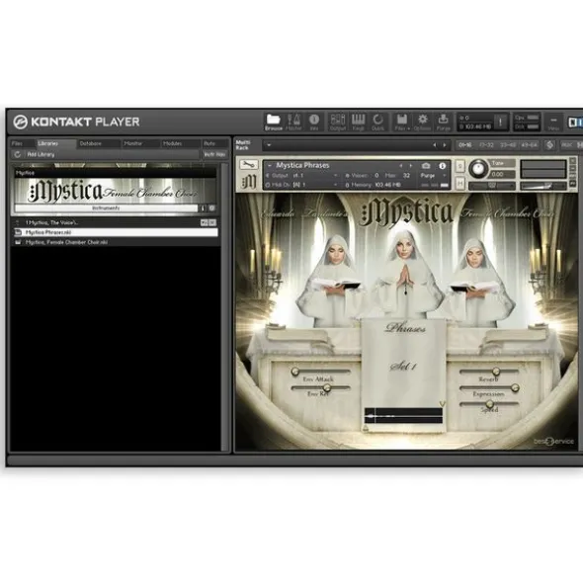Click the Env Rel slider knob

(x=327, y=387)
